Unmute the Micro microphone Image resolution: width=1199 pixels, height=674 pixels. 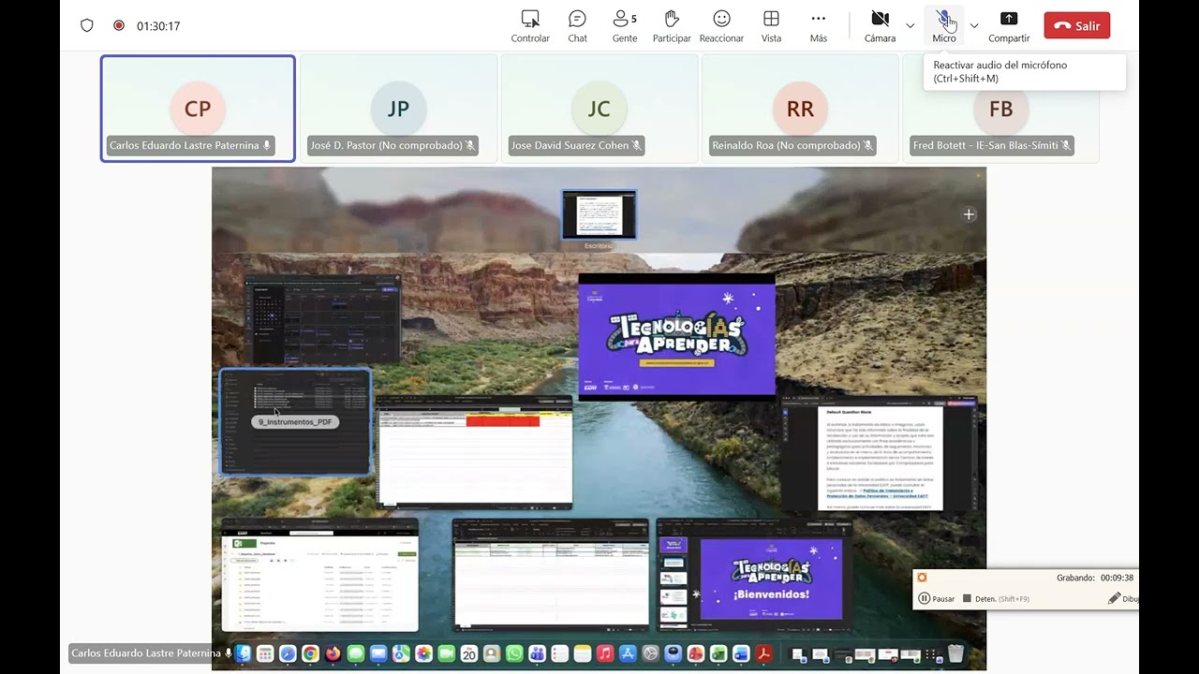tap(944, 26)
